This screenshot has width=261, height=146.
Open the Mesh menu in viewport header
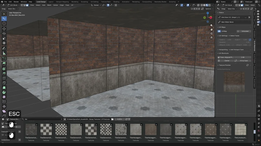[49, 5]
